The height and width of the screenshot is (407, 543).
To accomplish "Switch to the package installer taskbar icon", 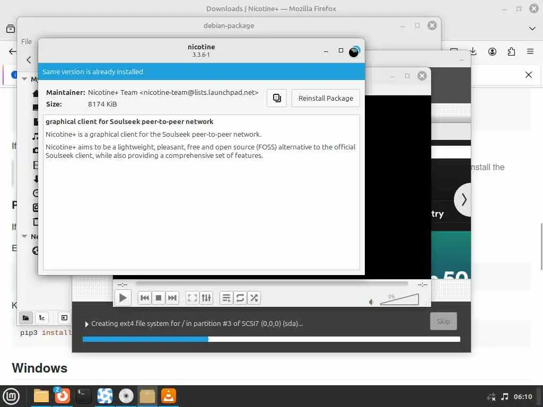I will [147, 396].
